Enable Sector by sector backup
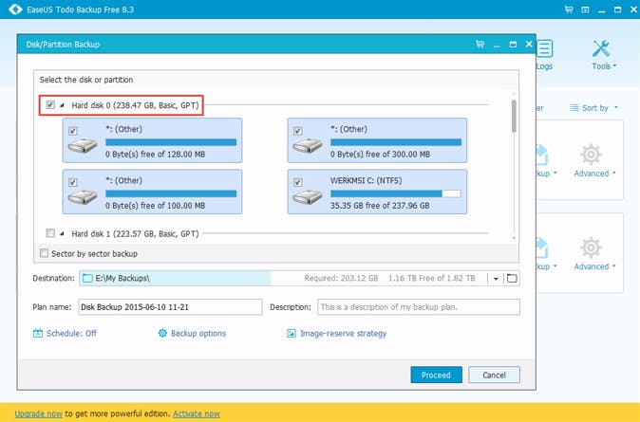 click(x=44, y=253)
